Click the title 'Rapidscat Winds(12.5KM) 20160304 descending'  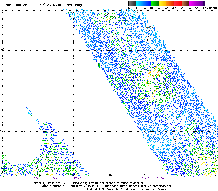(x=44, y=5)
